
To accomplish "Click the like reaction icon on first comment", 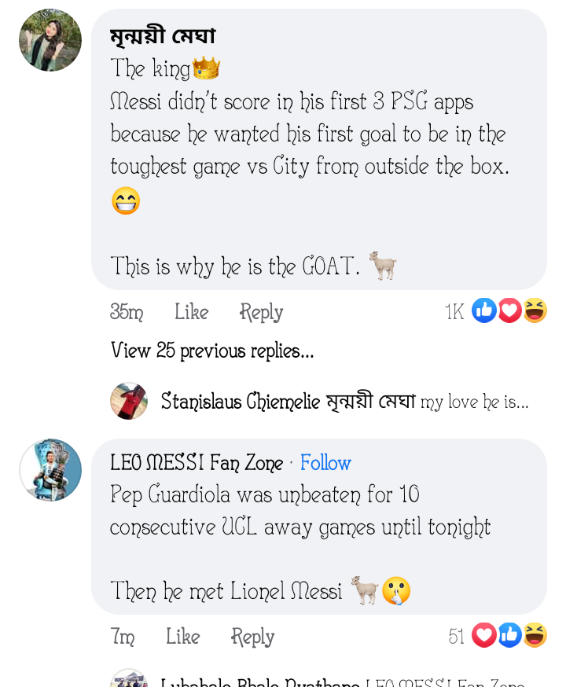I will tap(484, 310).
